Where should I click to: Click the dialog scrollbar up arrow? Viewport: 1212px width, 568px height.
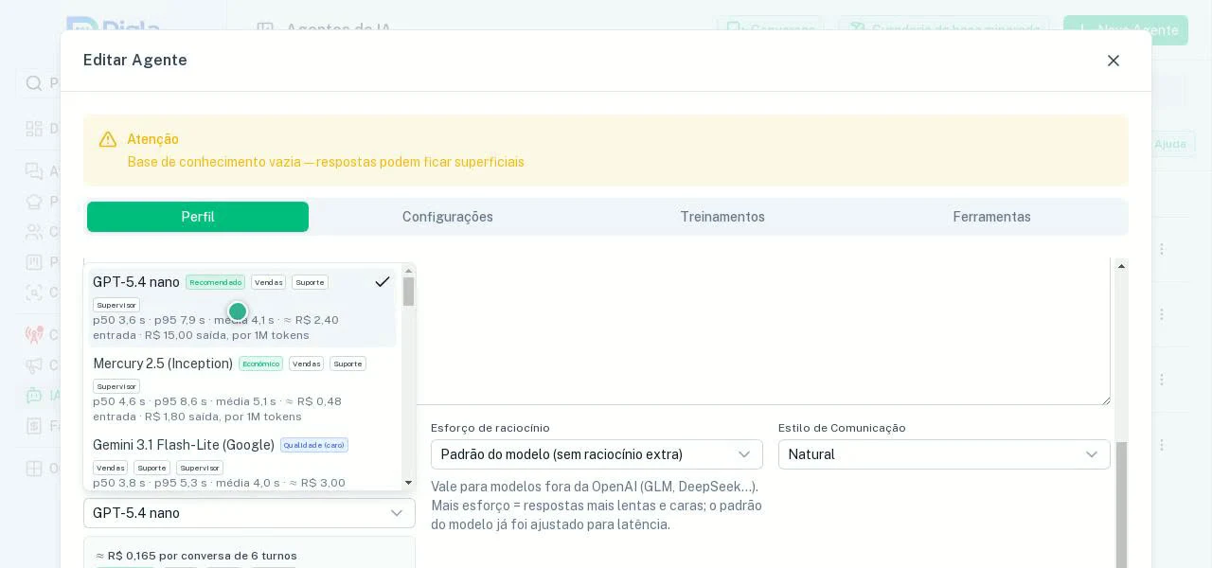point(1122,266)
